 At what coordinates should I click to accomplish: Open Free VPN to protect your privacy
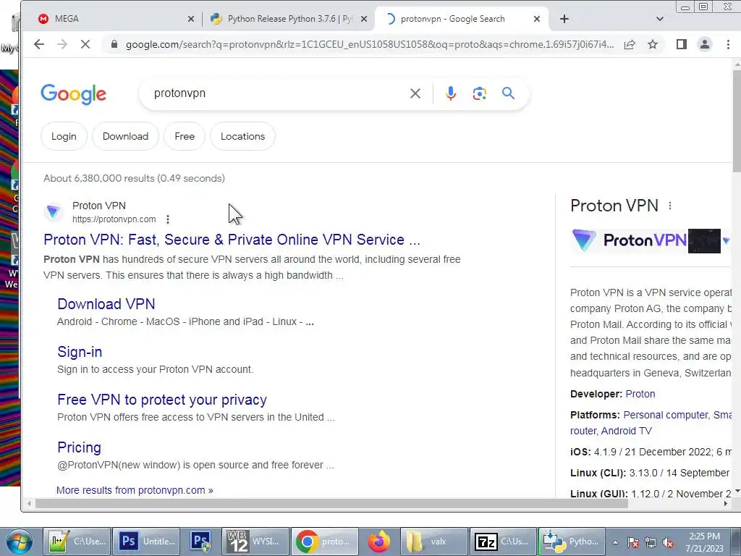tap(162, 400)
